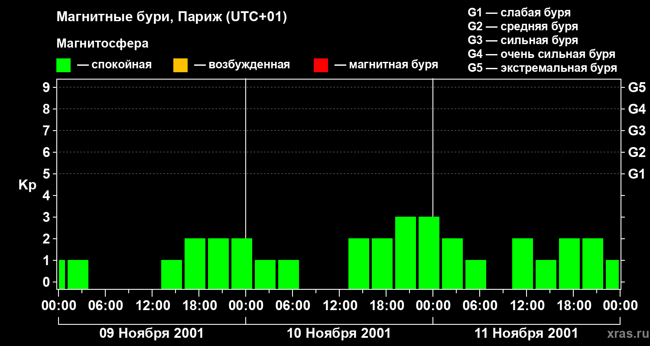Click the narrow first green bar of 09 Ноября

coord(62,274)
